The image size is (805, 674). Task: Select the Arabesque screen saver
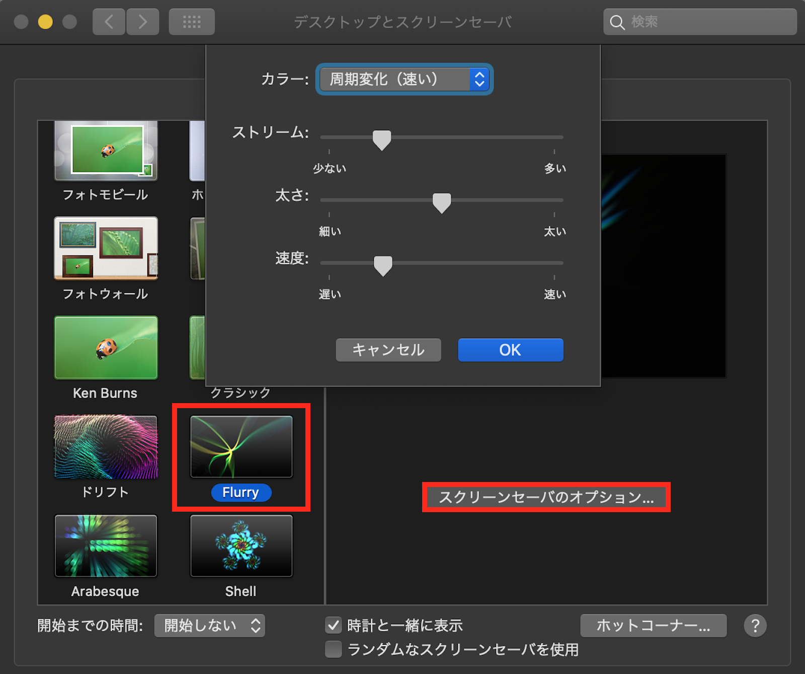pyautogui.click(x=106, y=546)
